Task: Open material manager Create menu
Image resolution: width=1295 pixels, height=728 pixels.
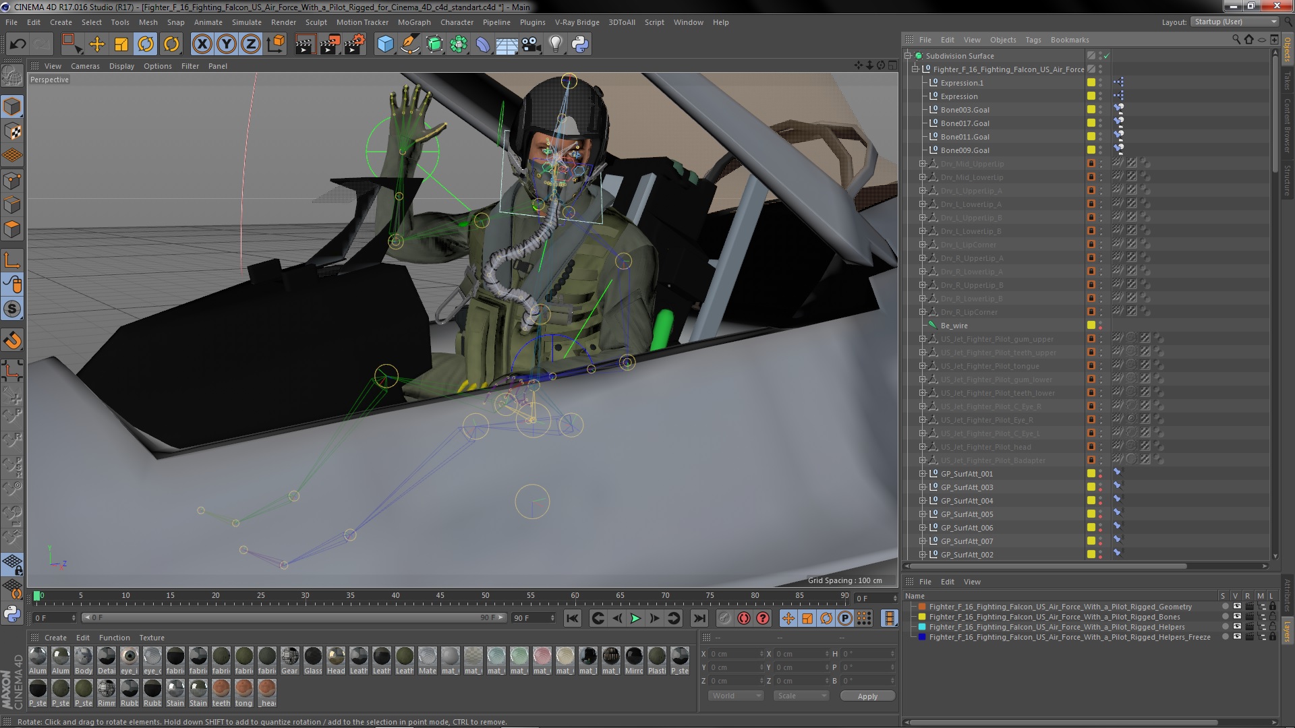Action: pyautogui.click(x=55, y=638)
